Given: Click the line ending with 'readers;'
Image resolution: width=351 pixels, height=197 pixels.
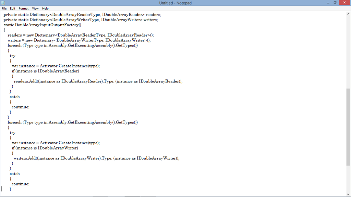Looking at the screenshot, I should click(82, 15).
